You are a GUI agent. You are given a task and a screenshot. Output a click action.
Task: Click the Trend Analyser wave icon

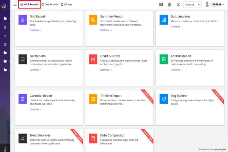point(23,139)
